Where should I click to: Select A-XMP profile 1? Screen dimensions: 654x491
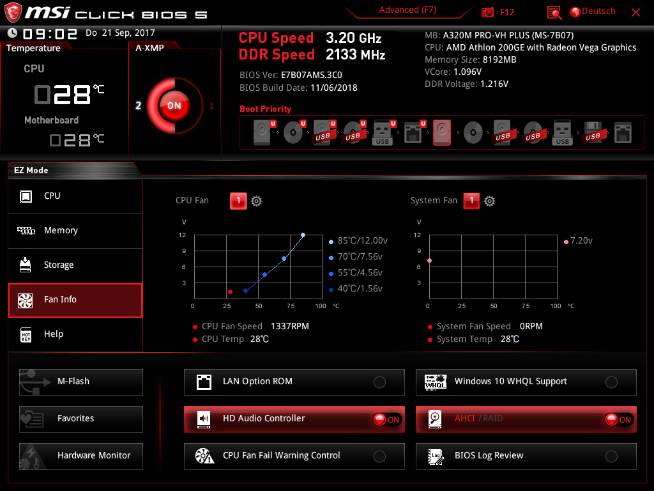pos(211,105)
